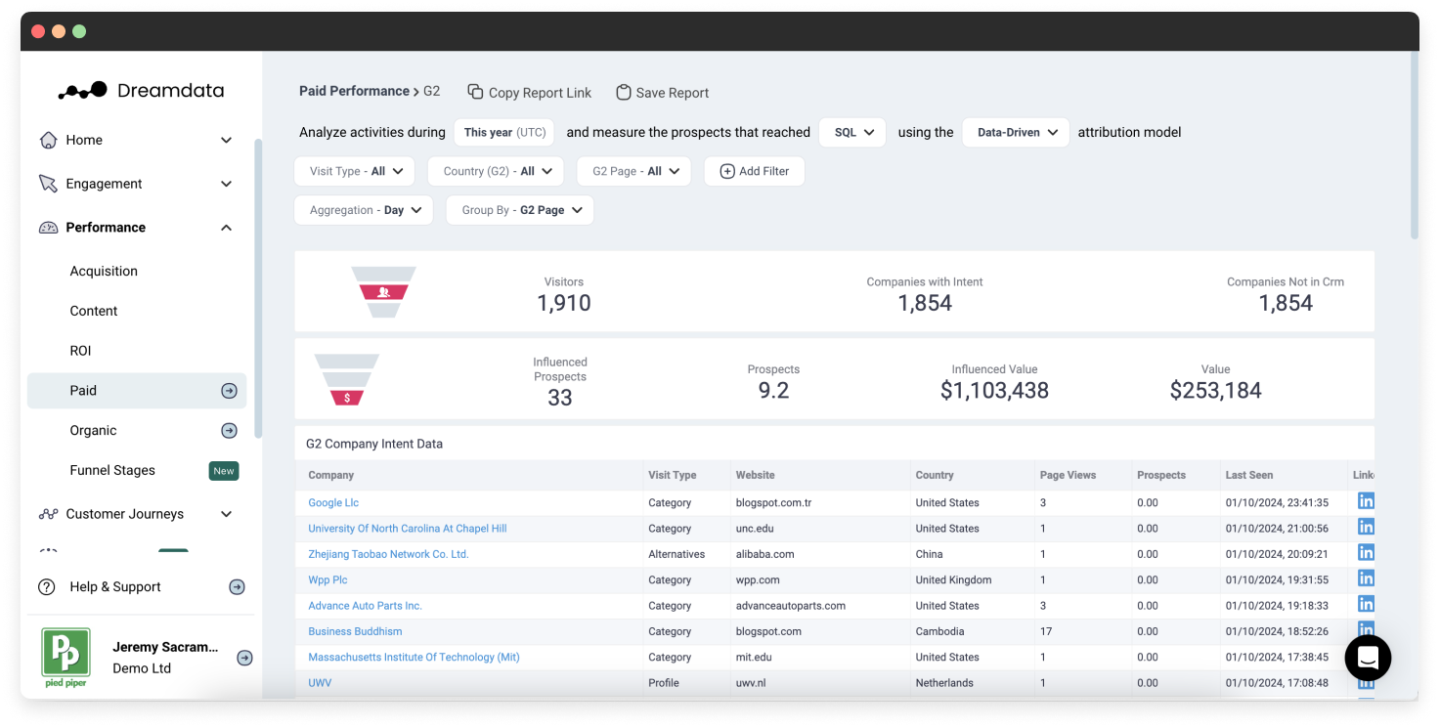Open the Data-Driven attribution model dropdown
Image resolution: width=1440 pixels, height=728 pixels.
click(x=1015, y=132)
